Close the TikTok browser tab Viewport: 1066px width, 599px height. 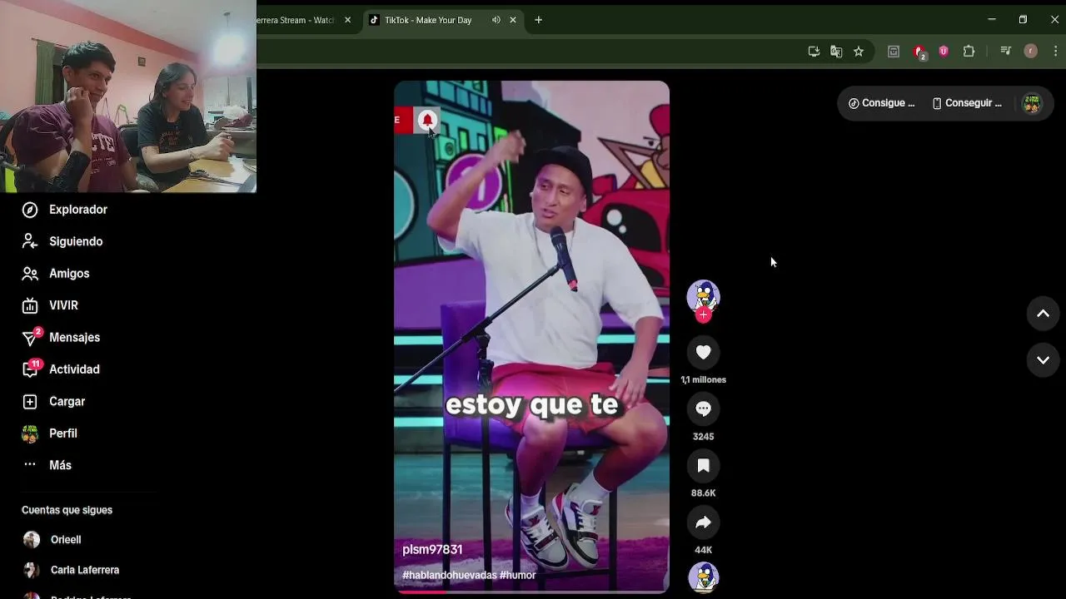click(x=513, y=20)
